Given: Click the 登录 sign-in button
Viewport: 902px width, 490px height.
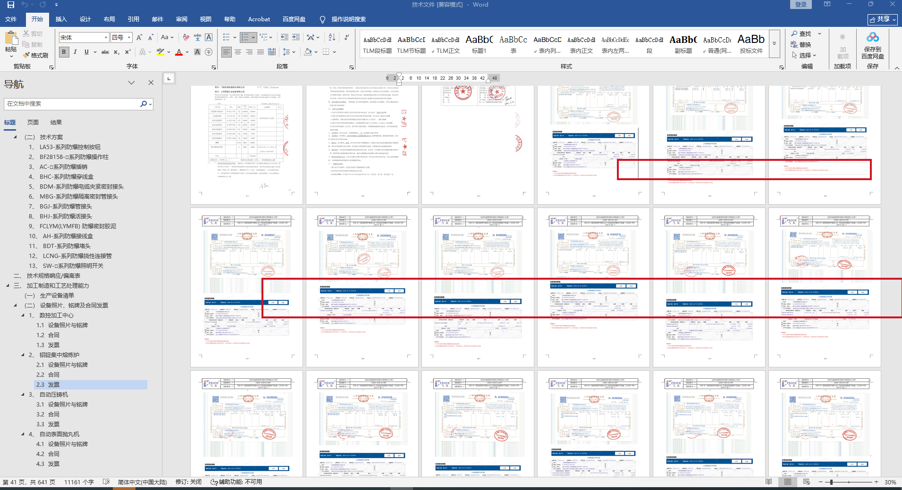Looking at the screenshot, I should [x=801, y=4].
